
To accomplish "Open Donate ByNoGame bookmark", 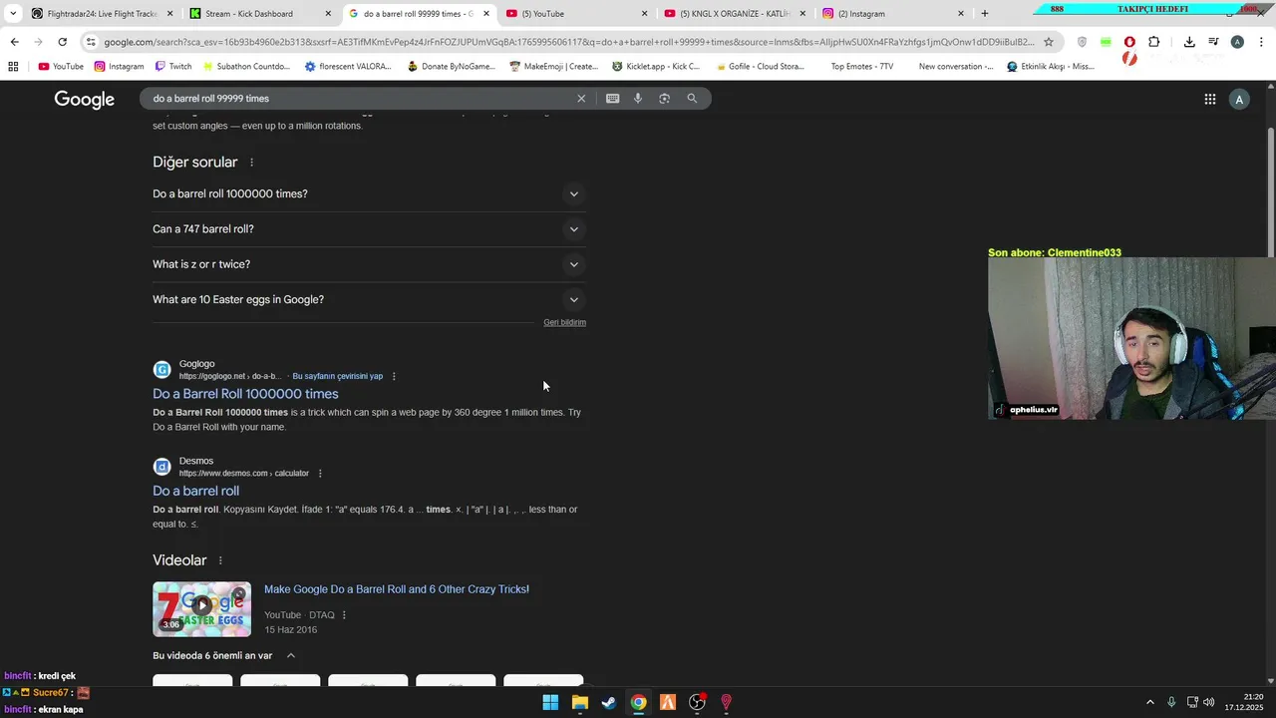I will [x=451, y=67].
